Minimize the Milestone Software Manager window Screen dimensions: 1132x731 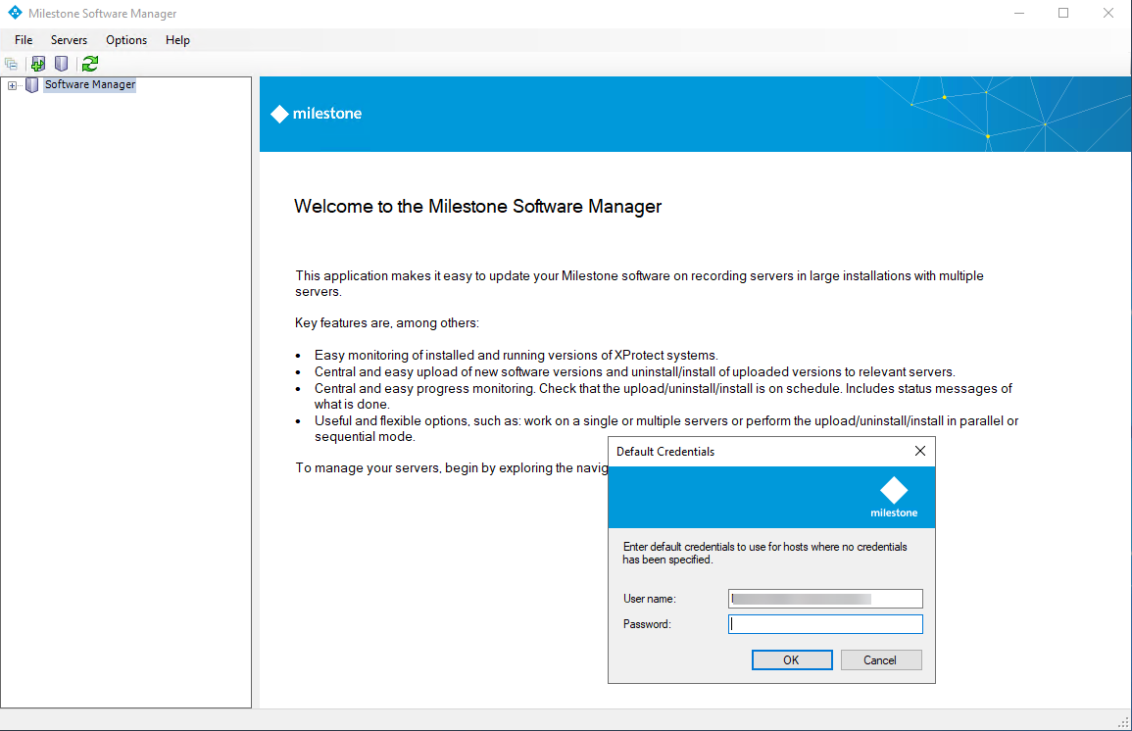pos(1019,13)
